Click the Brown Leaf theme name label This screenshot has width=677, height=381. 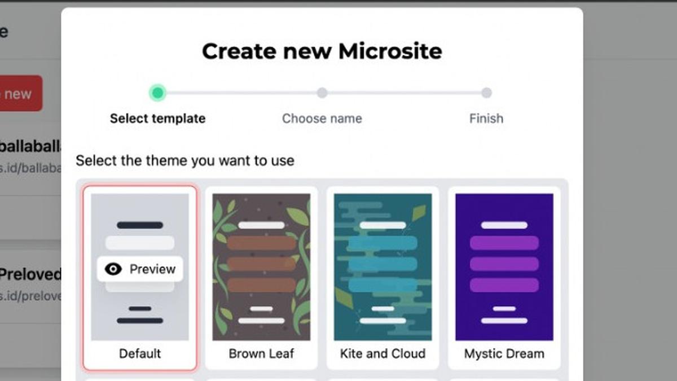pyautogui.click(x=261, y=354)
